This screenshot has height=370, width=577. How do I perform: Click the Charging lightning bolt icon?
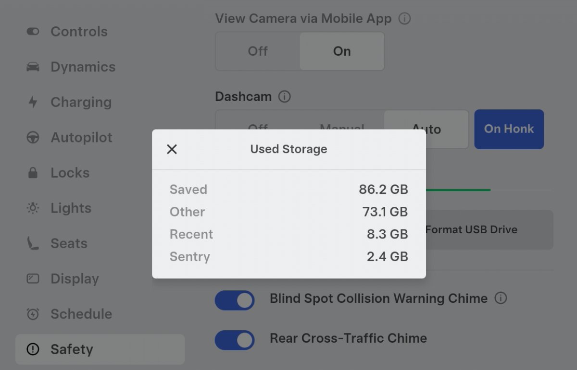pyautogui.click(x=33, y=102)
